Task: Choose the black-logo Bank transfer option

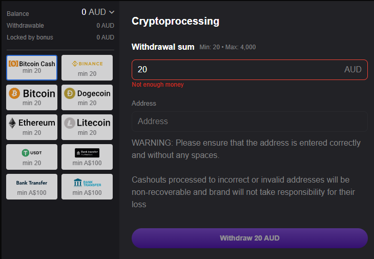Action: [87, 157]
